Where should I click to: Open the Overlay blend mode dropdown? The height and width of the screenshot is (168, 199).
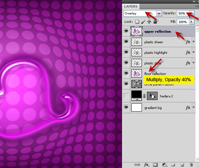(x=159, y=14)
